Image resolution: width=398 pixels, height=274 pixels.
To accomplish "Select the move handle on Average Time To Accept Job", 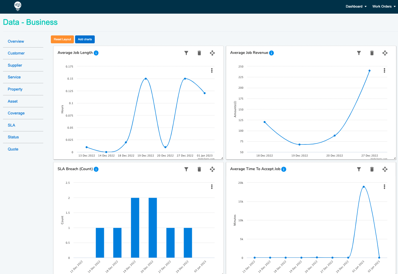I will click(x=385, y=169).
